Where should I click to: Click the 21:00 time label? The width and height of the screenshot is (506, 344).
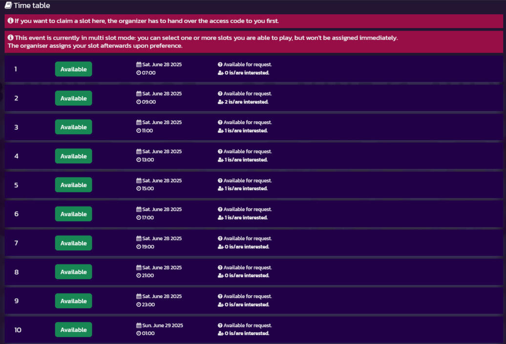click(x=148, y=276)
